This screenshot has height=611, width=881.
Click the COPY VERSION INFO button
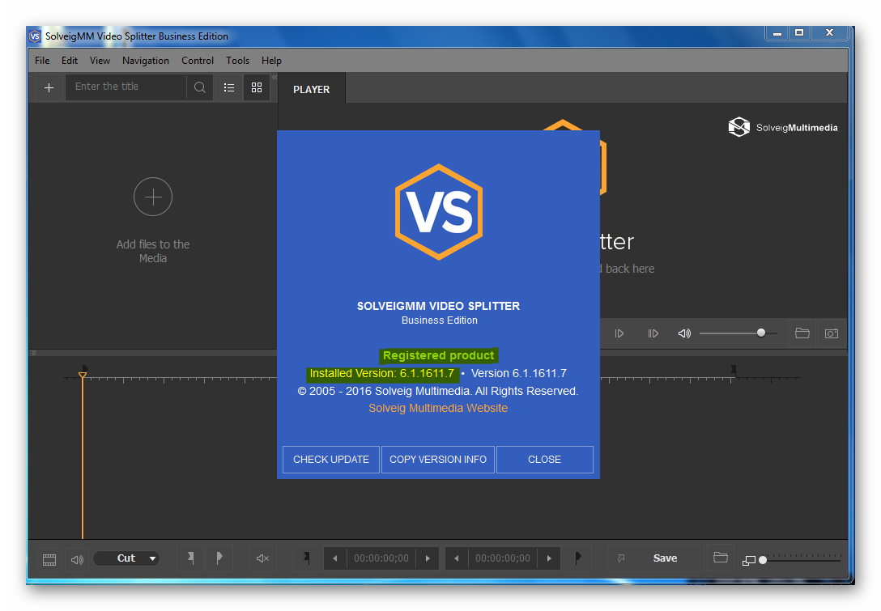pyautogui.click(x=438, y=460)
